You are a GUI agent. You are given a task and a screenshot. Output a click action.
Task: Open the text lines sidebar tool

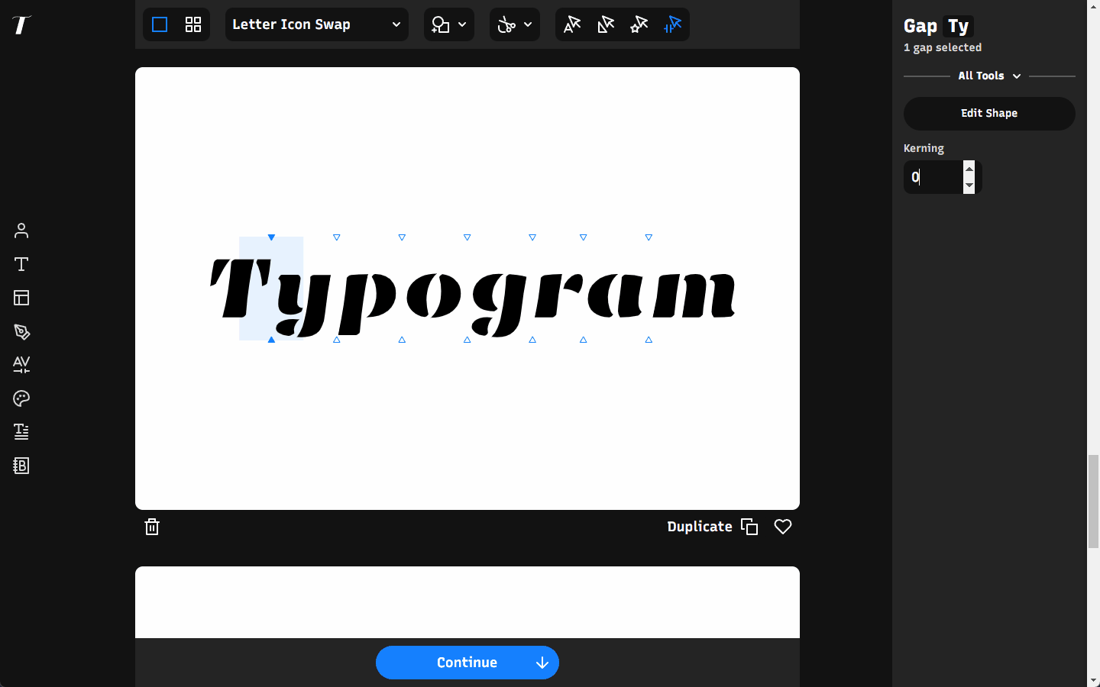tap(21, 432)
